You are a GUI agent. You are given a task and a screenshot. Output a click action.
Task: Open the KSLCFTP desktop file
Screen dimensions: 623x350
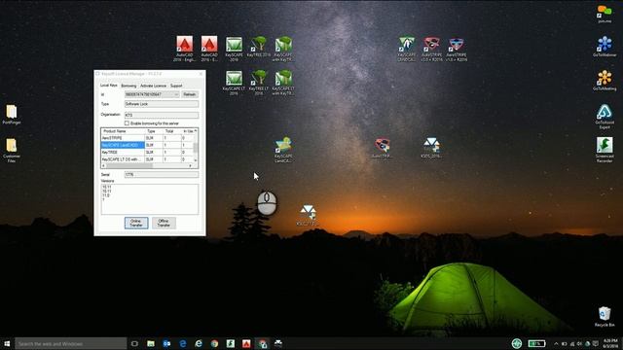pyautogui.click(x=308, y=215)
